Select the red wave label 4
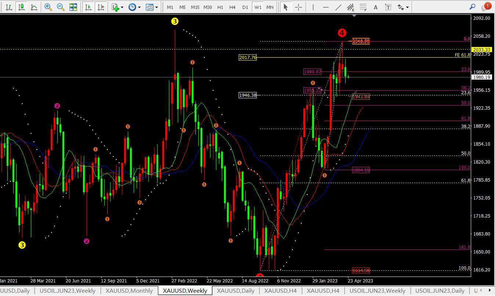This screenshot has height=296, width=495. (x=342, y=33)
